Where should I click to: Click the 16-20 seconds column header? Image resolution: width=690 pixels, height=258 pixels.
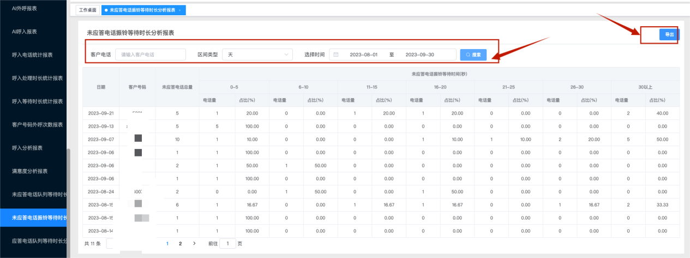coord(440,87)
